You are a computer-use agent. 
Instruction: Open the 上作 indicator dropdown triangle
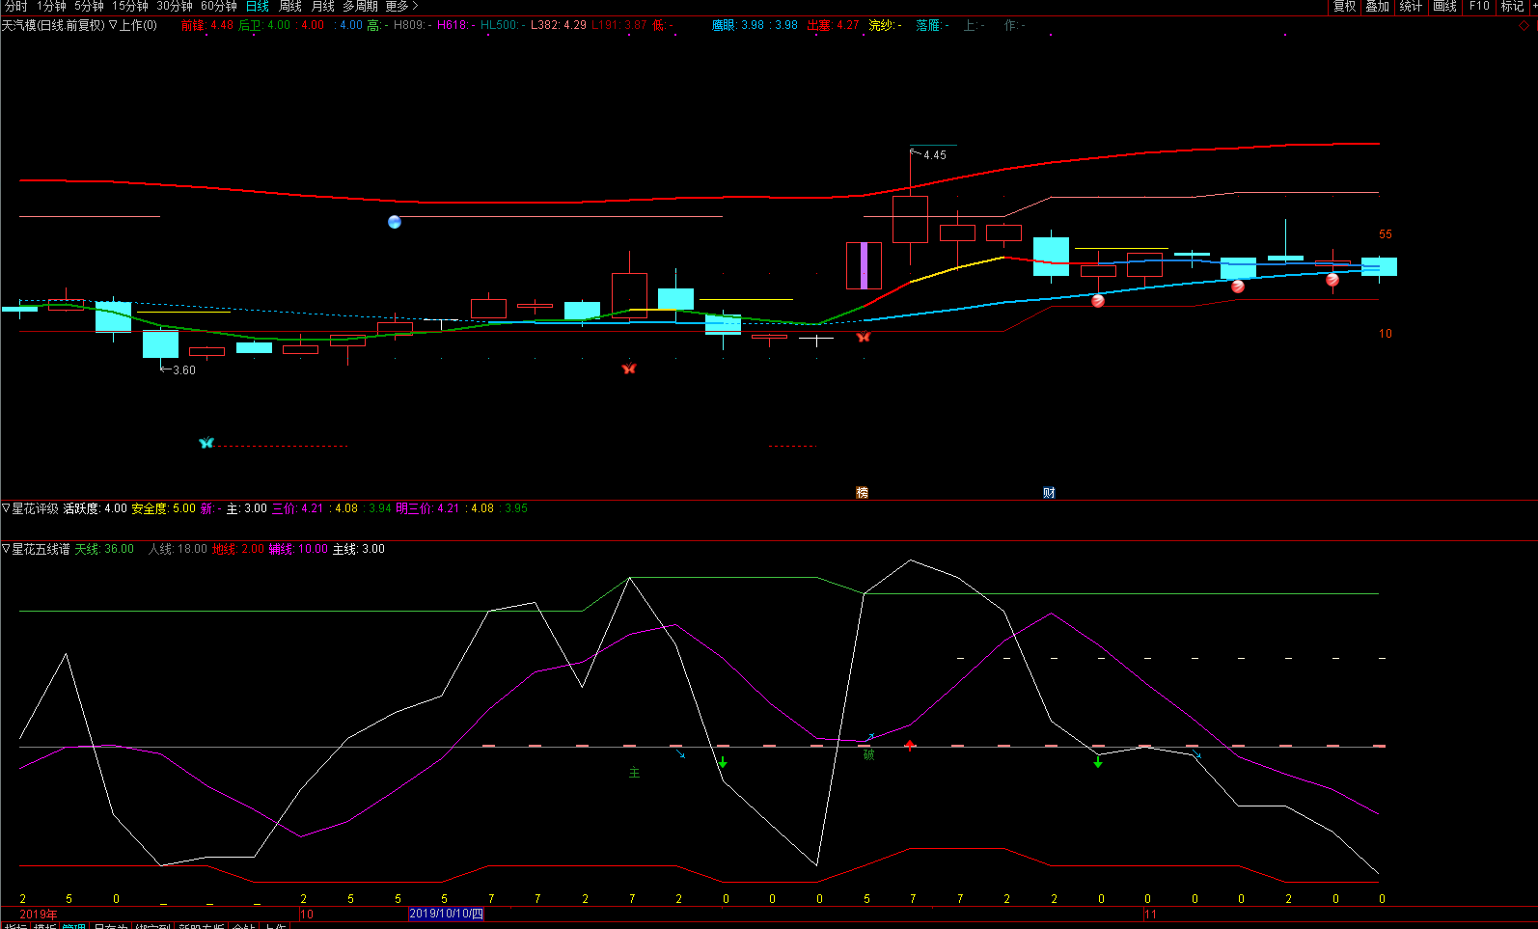click(114, 25)
